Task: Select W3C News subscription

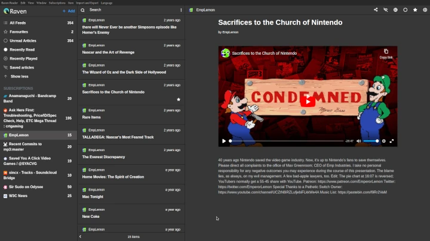Action: pos(38,196)
